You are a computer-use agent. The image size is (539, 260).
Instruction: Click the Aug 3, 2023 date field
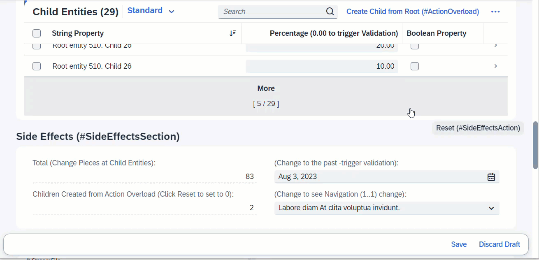coord(379,177)
